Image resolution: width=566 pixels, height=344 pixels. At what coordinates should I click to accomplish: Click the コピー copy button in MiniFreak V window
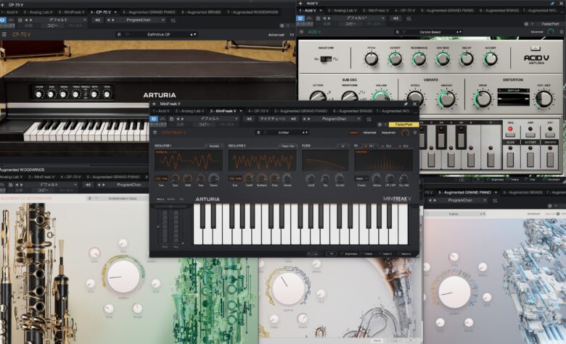204,125
